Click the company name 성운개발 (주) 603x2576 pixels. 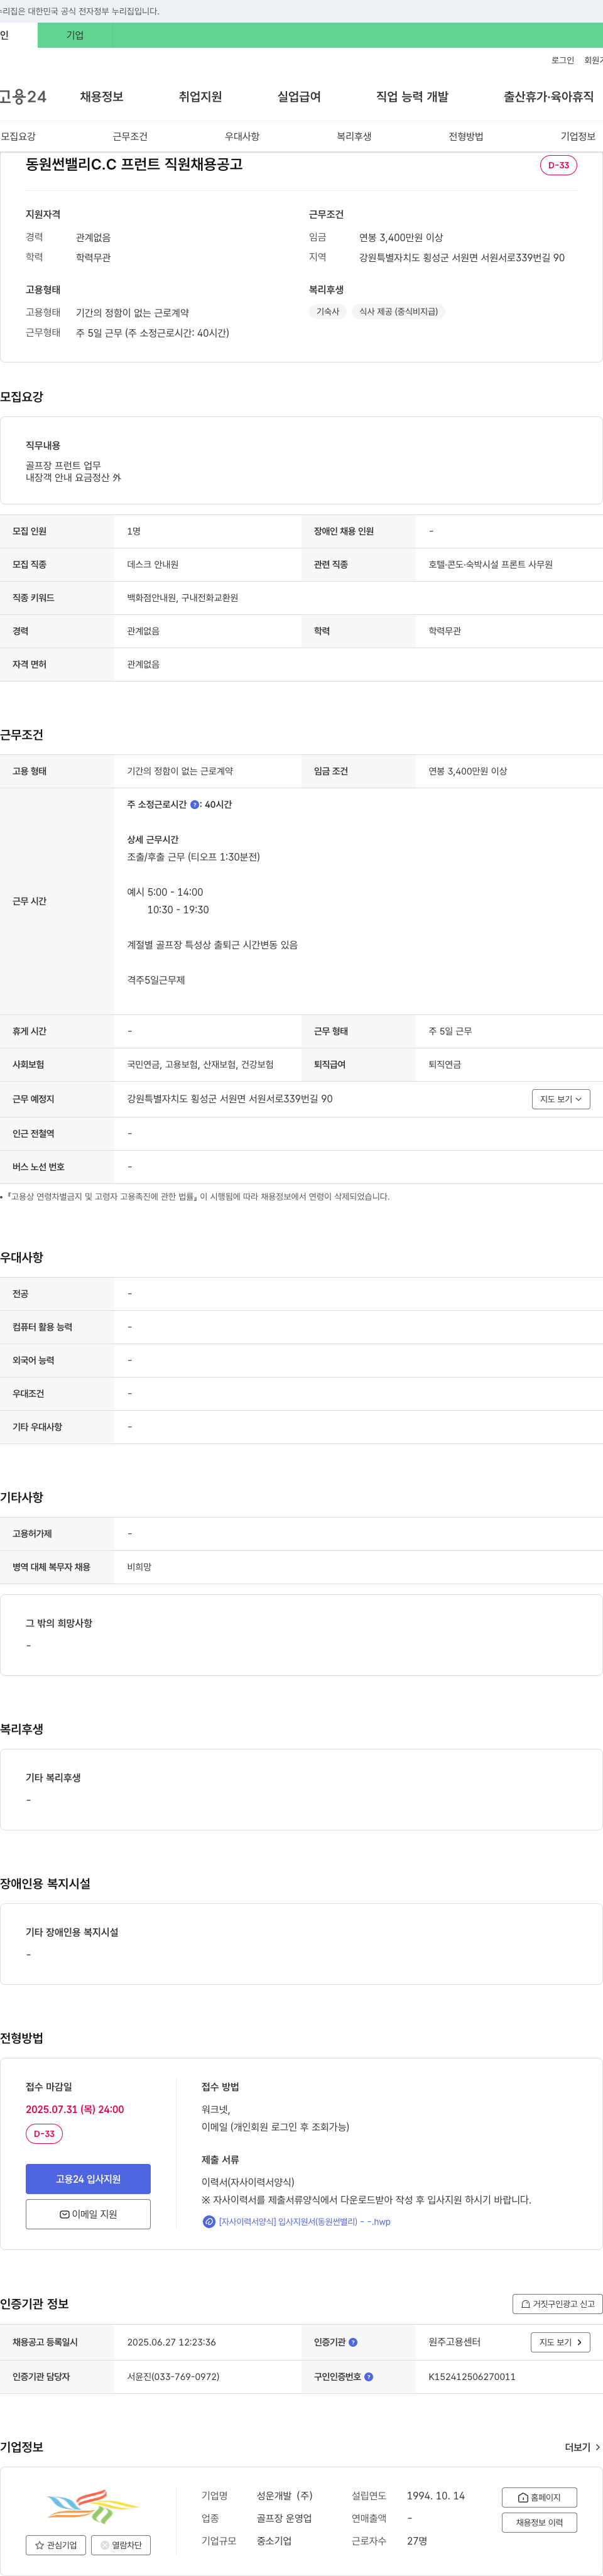[285, 2496]
